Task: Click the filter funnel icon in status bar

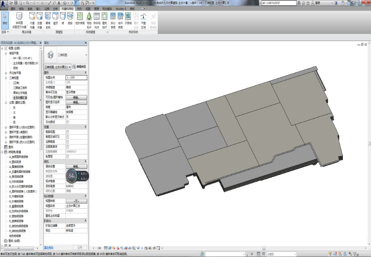Action: coord(355,254)
